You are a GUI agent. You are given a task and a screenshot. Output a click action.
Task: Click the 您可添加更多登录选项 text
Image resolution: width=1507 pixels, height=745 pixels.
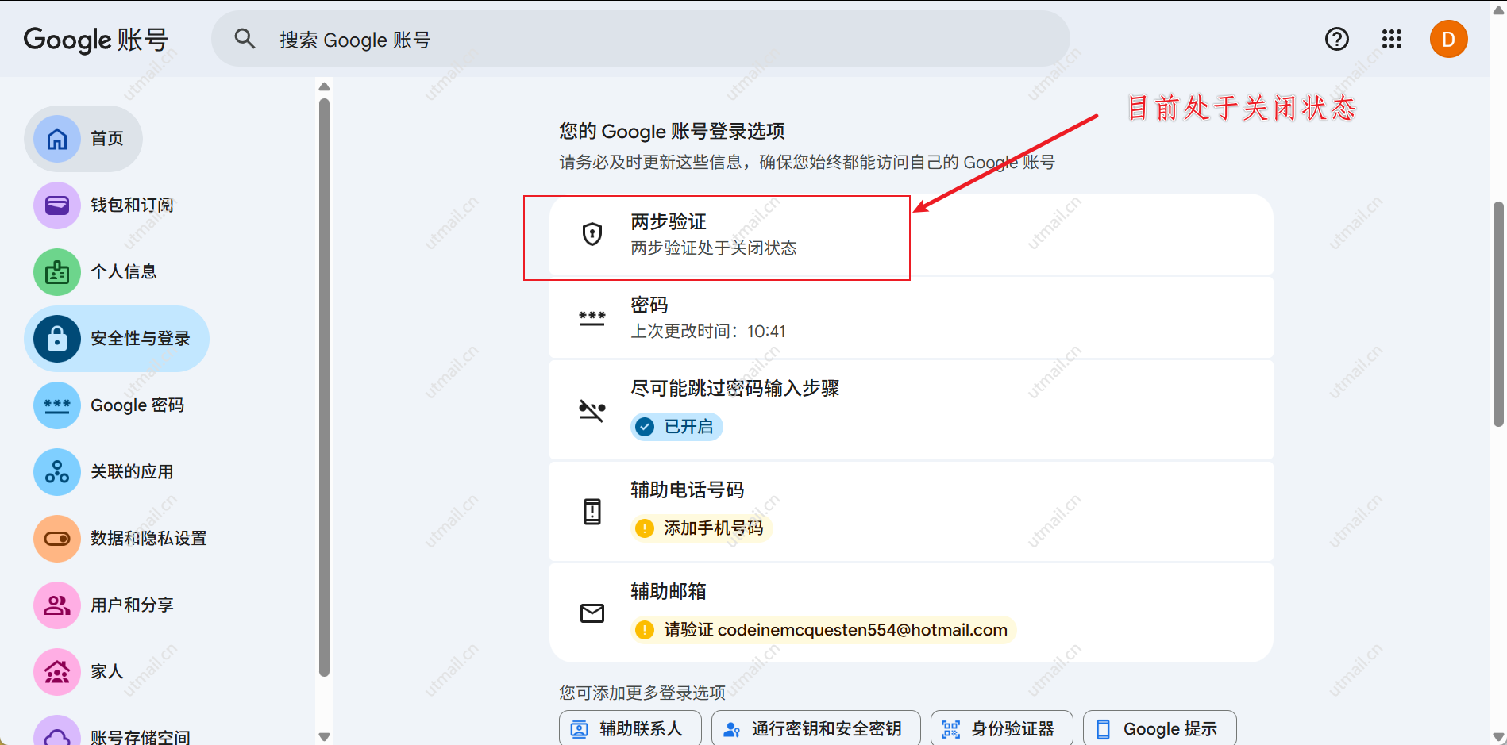(642, 693)
